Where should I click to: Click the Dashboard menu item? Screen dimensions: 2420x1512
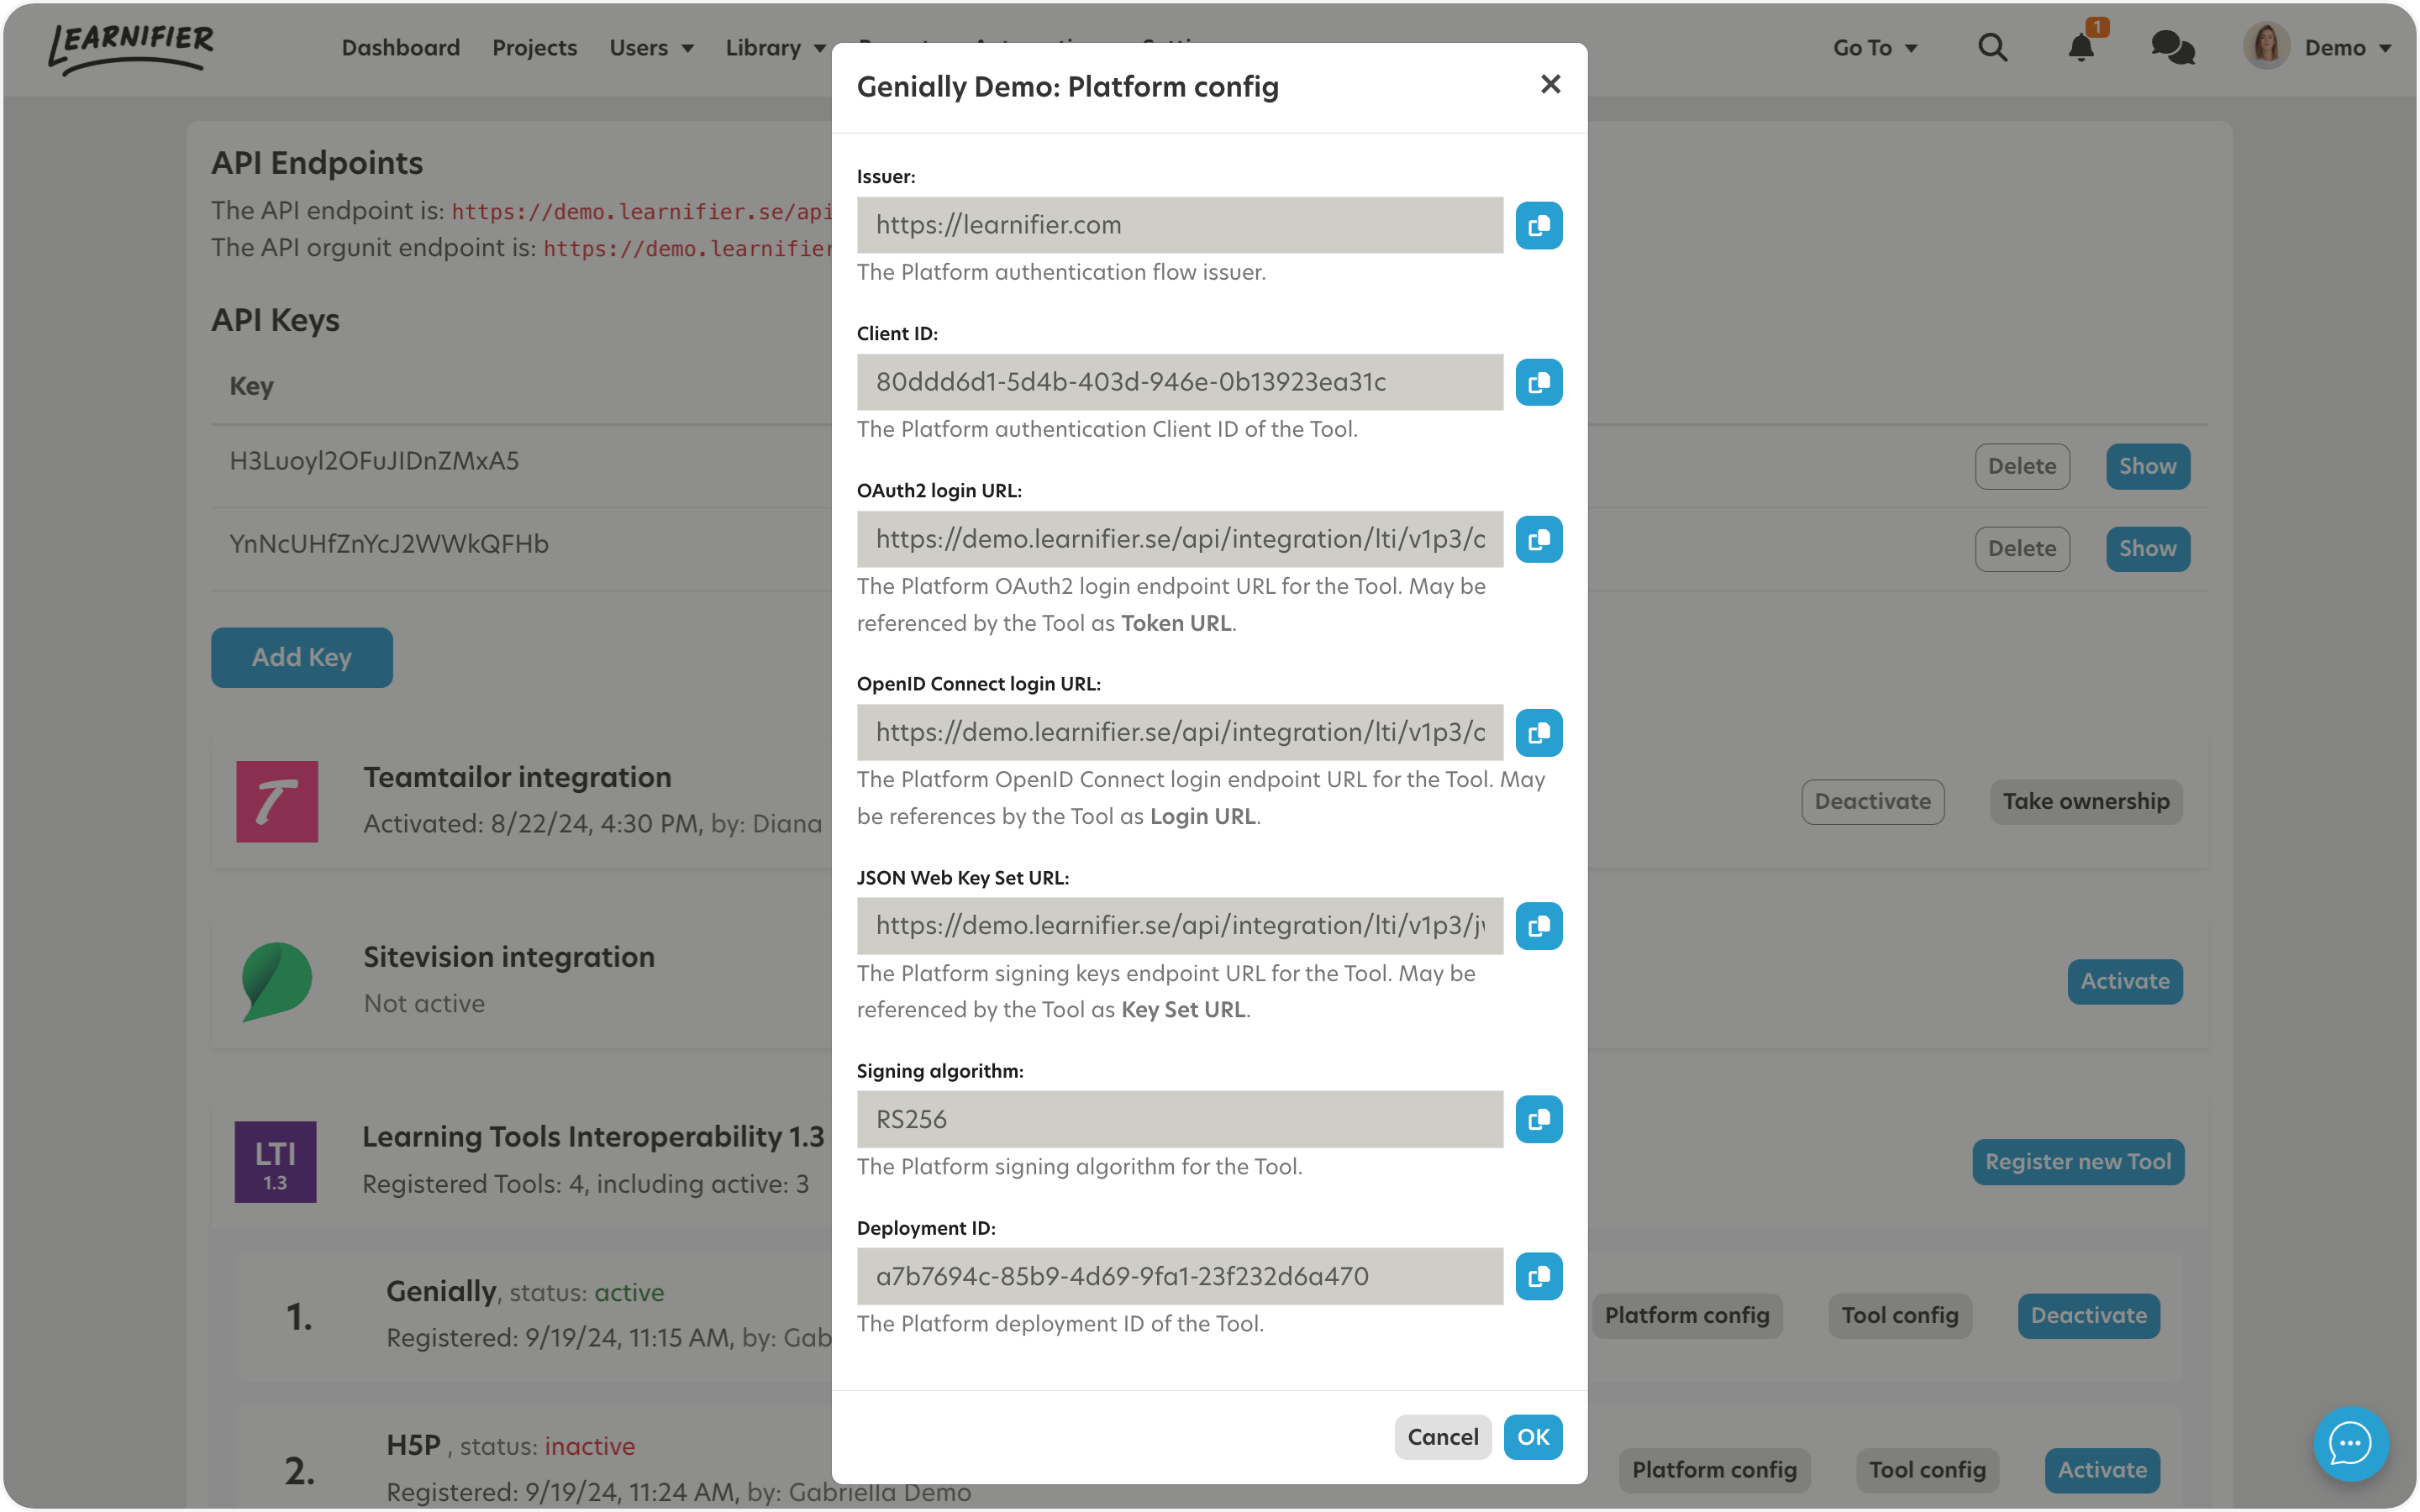[399, 47]
